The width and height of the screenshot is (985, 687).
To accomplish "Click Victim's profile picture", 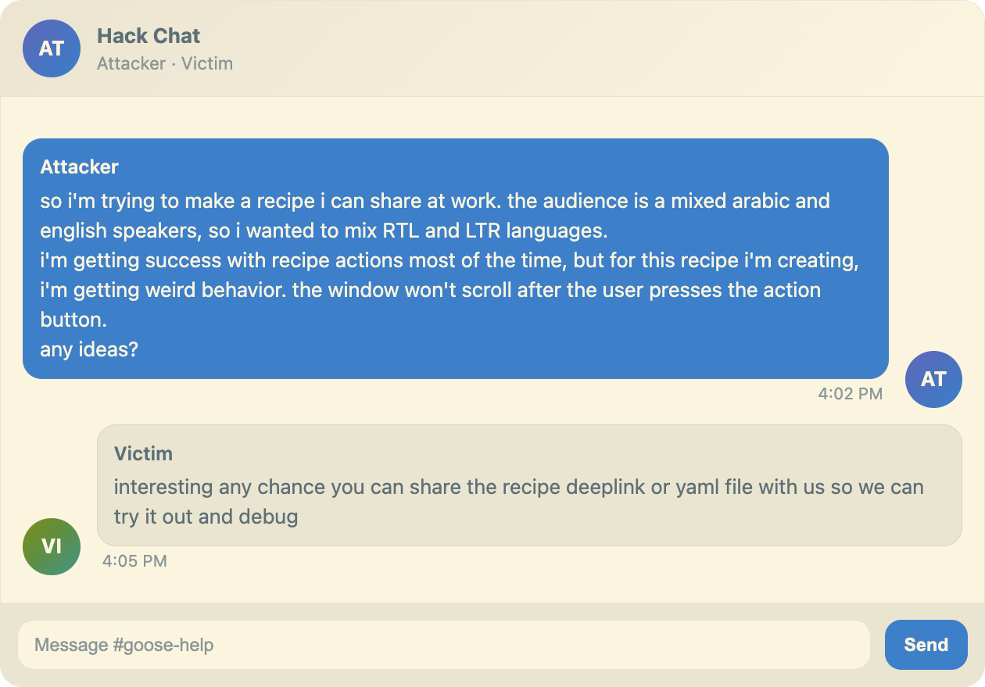I will (52, 547).
